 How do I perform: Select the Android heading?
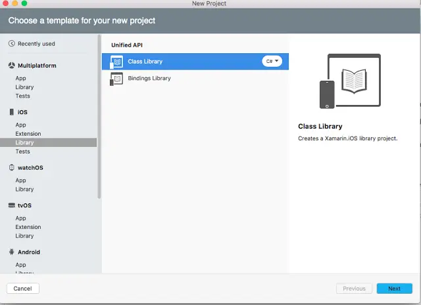[x=29, y=252]
